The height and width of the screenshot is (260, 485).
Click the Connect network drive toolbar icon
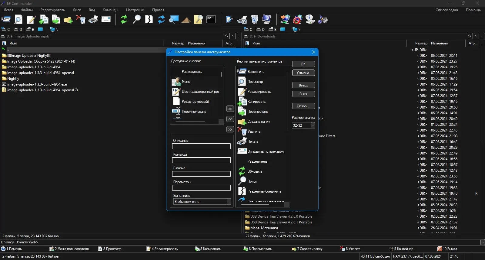[x=285, y=20]
